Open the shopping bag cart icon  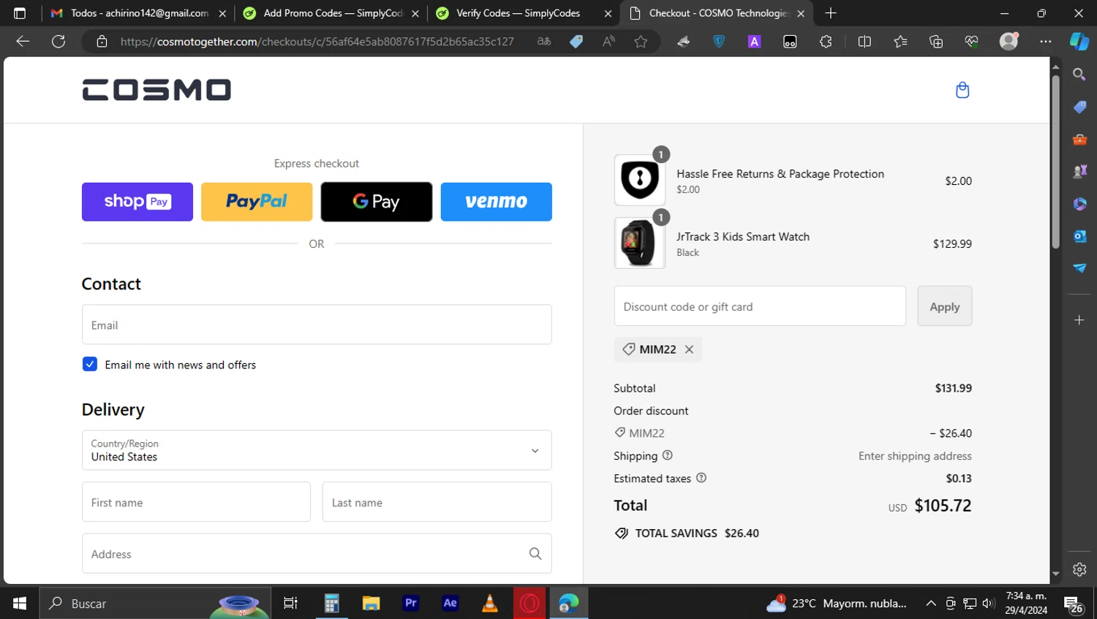(962, 90)
